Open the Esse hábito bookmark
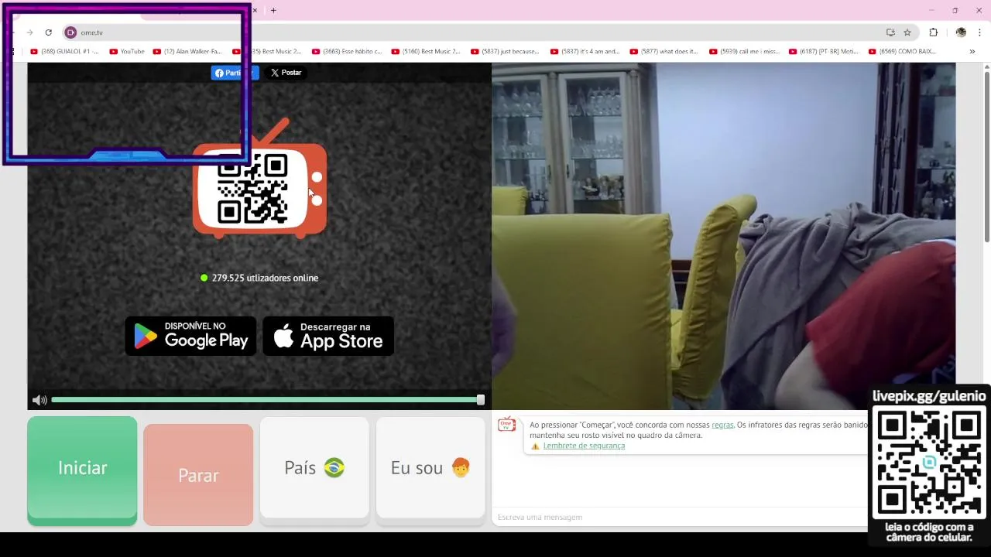The image size is (991, 557). (x=347, y=52)
